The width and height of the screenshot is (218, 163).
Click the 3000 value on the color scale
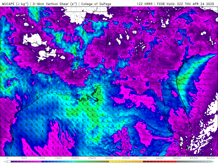[109, 158]
